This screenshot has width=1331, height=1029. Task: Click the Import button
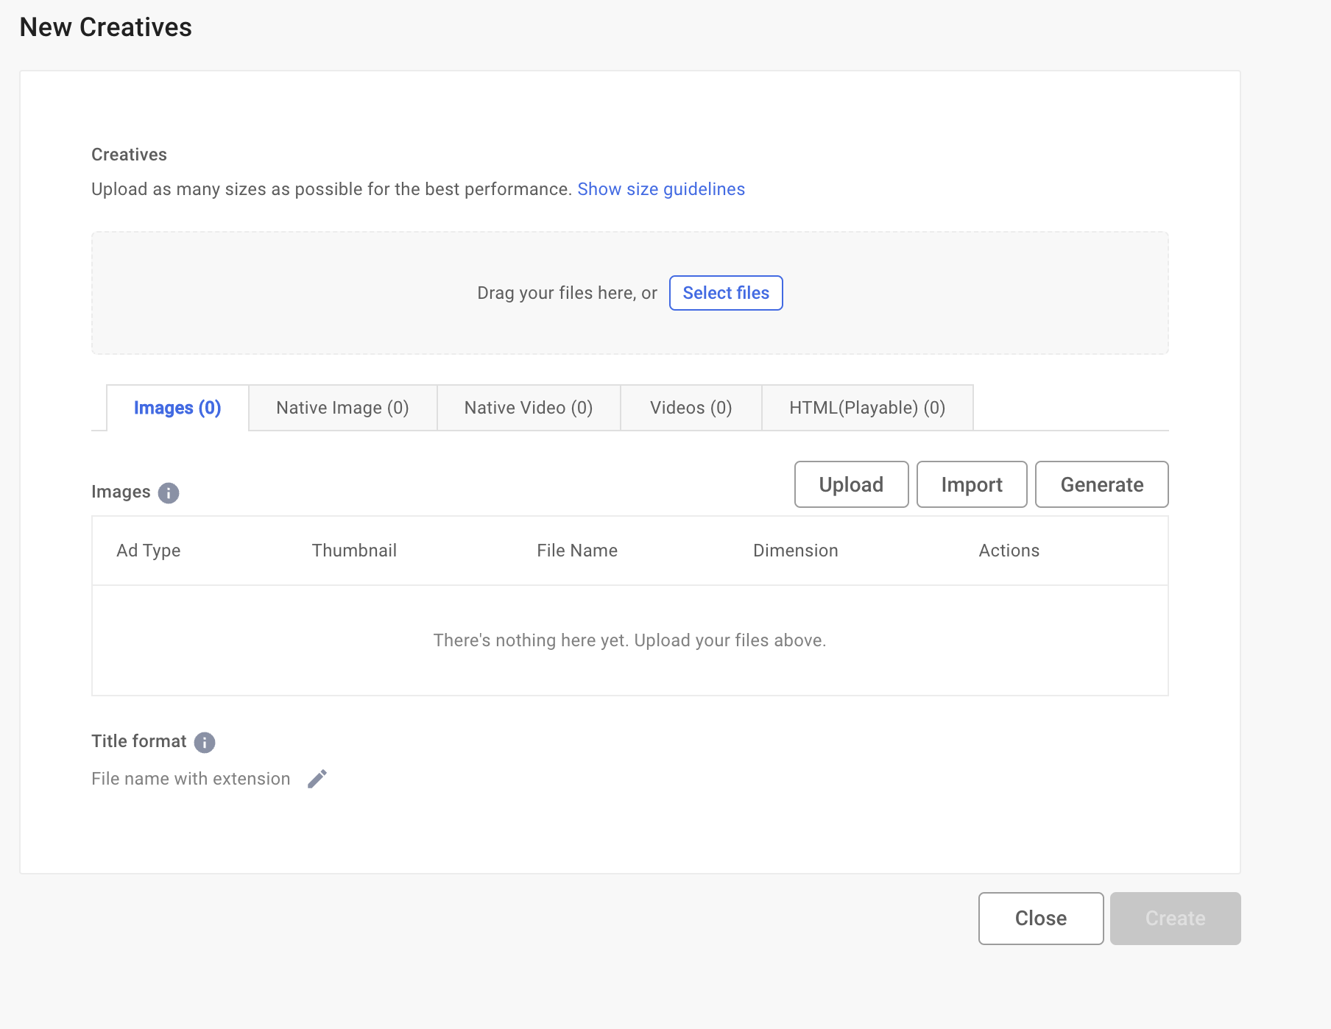(972, 484)
